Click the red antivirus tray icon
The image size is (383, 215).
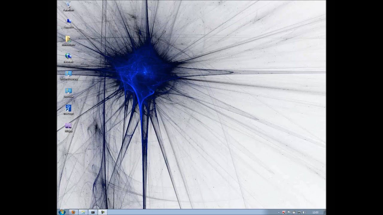tap(284, 212)
